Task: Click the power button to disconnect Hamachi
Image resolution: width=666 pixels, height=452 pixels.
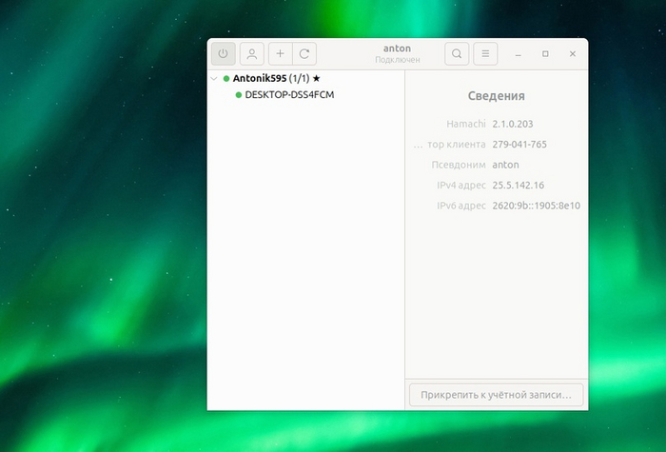Action: (223, 54)
